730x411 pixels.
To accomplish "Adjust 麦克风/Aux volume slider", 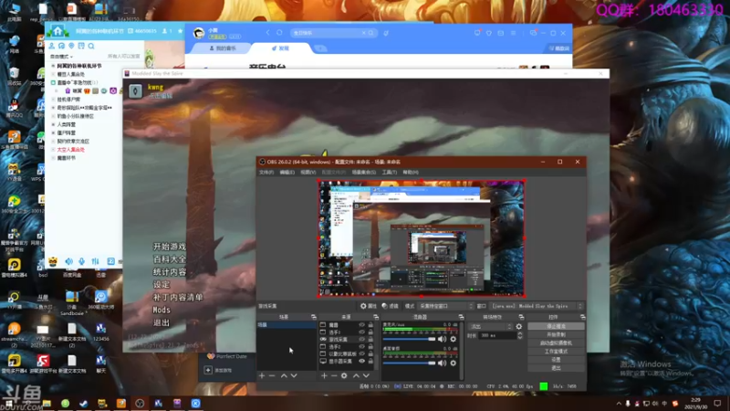I will 409,339.
